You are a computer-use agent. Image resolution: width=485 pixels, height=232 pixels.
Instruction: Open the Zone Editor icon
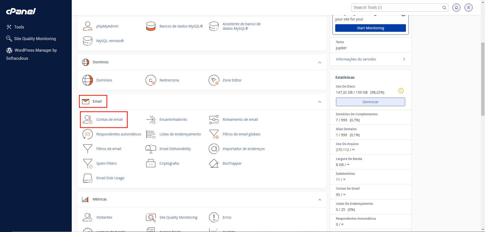tap(214, 80)
